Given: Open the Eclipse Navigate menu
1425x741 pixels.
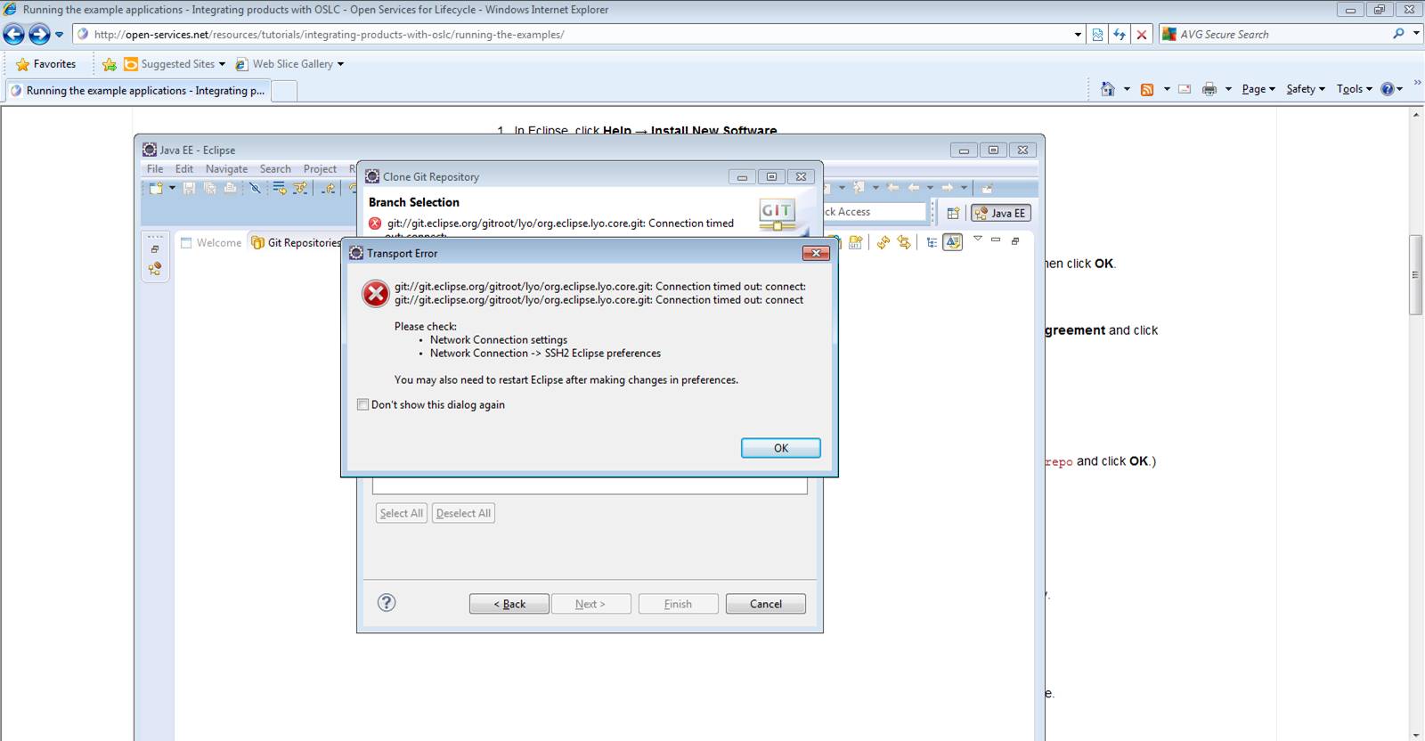Looking at the screenshot, I should (x=227, y=169).
